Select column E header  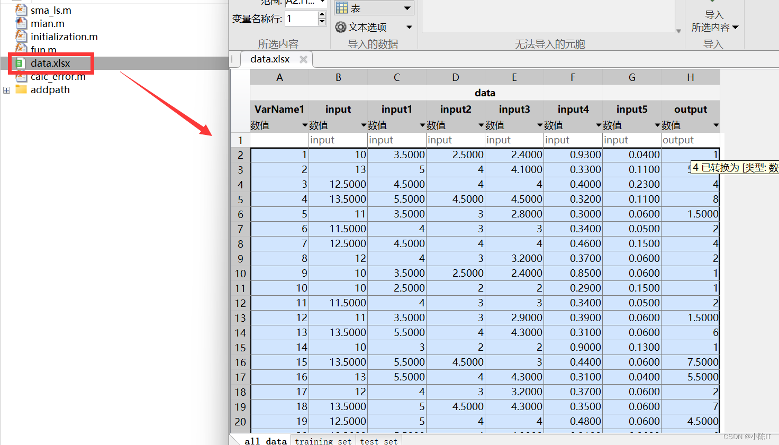514,77
